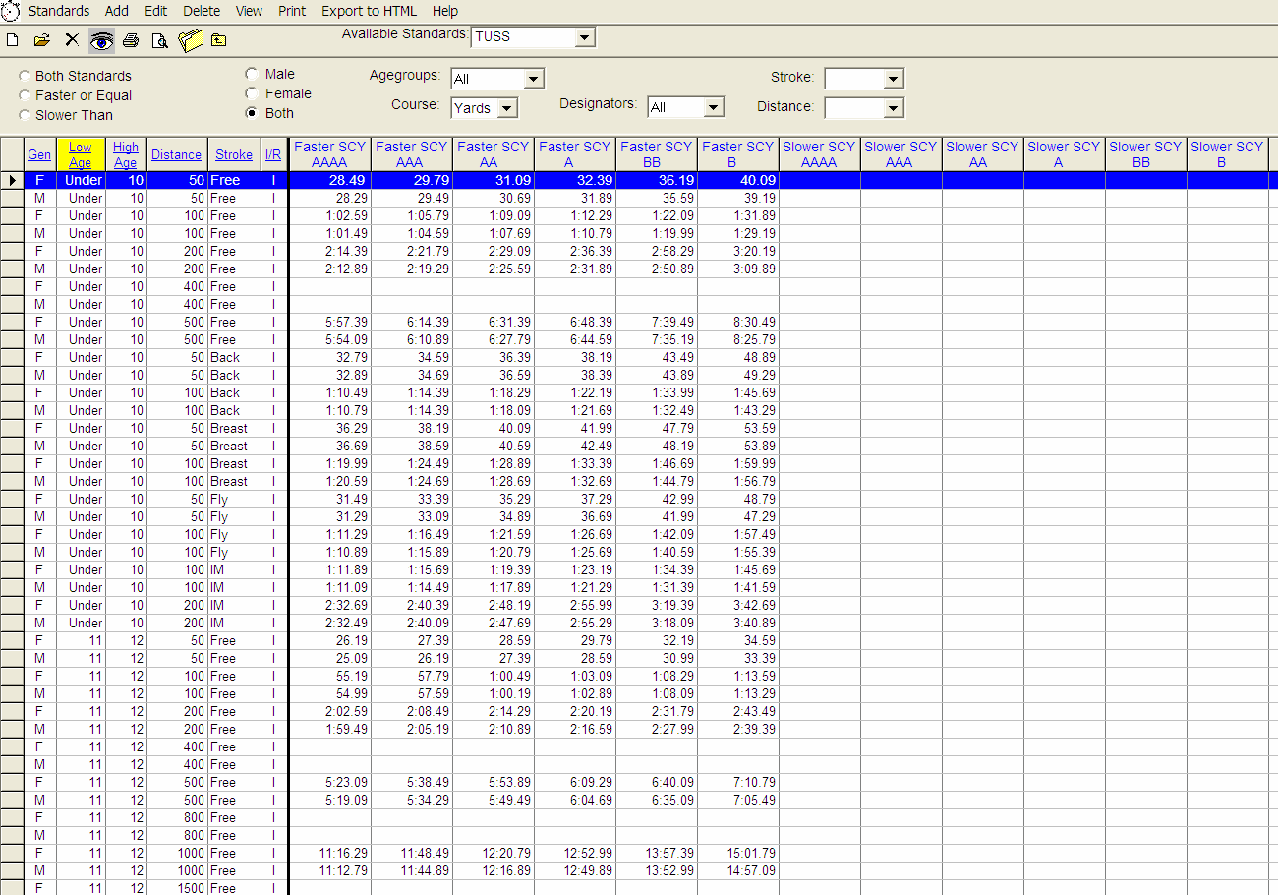Image resolution: width=1278 pixels, height=895 pixels.
Task: Select the Both Standards option
Action: tap(23, 76)
